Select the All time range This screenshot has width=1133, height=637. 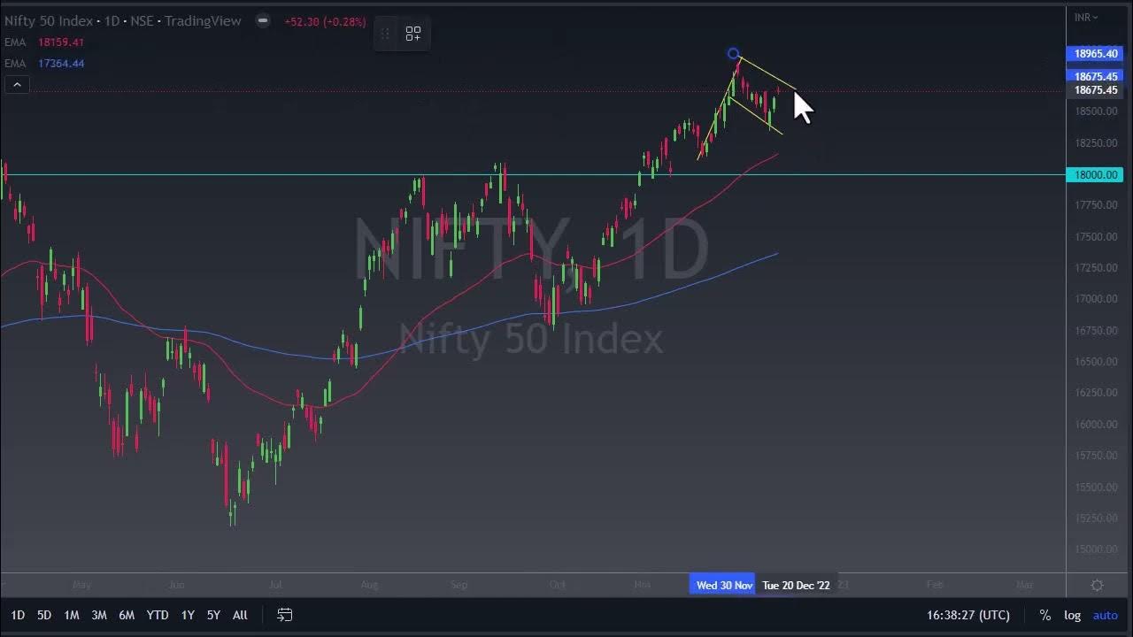[240, 615]
